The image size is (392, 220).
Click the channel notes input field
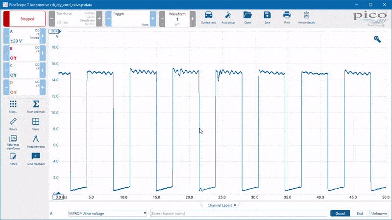(238, 214)
